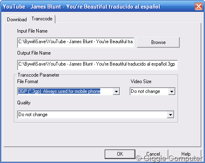
Task: Select the Transcode tab
Action: (x=42, y=19)
